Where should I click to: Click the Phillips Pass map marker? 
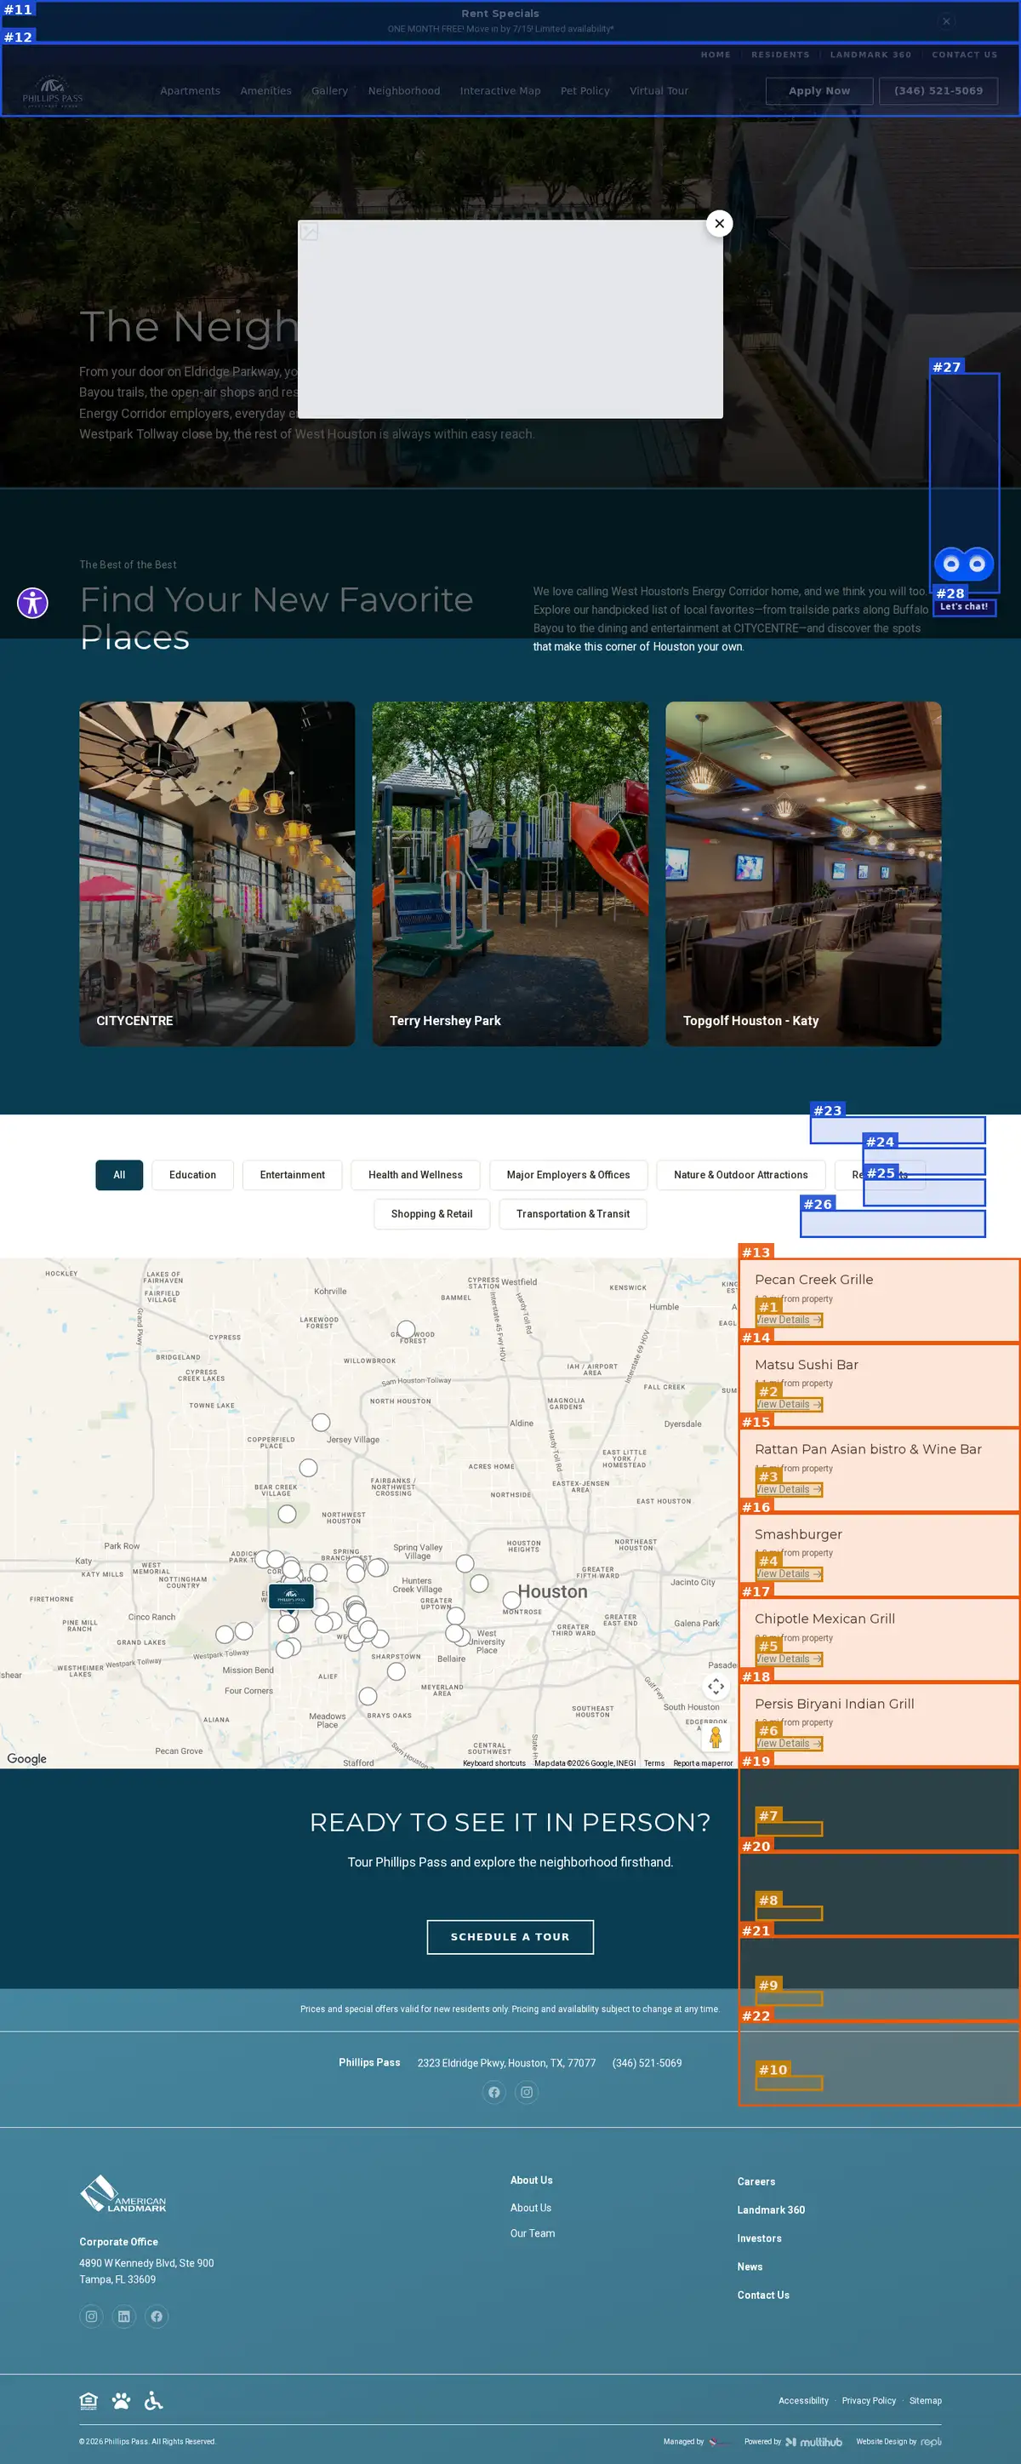tap(291, 1596)
